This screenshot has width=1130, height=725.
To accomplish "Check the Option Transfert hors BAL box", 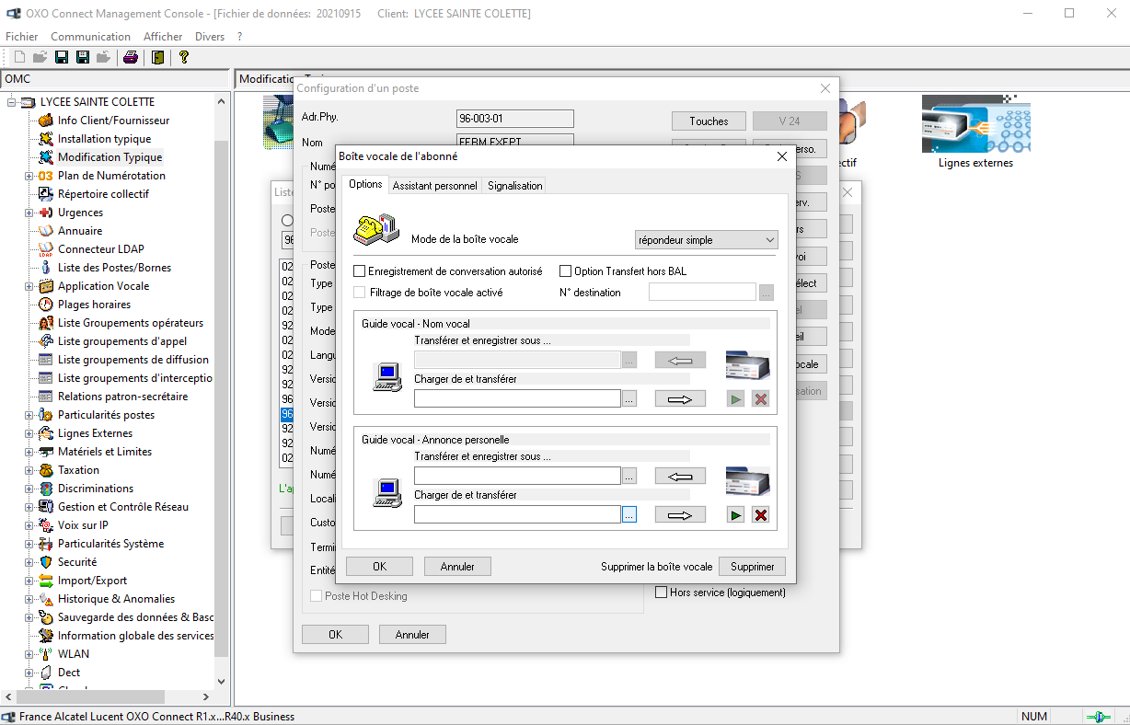I will [566, 271].
